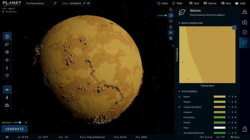
Task: Increase the Tundra biome count
Action: coord(235,122)
